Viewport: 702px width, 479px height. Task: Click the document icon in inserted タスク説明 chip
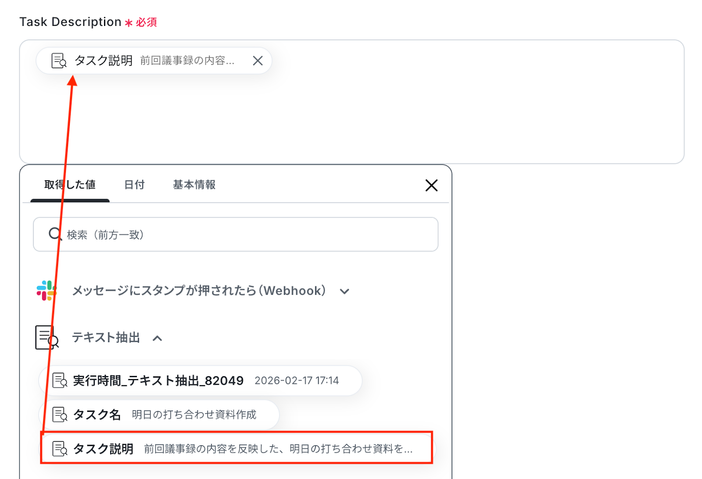tap(59, 61)
